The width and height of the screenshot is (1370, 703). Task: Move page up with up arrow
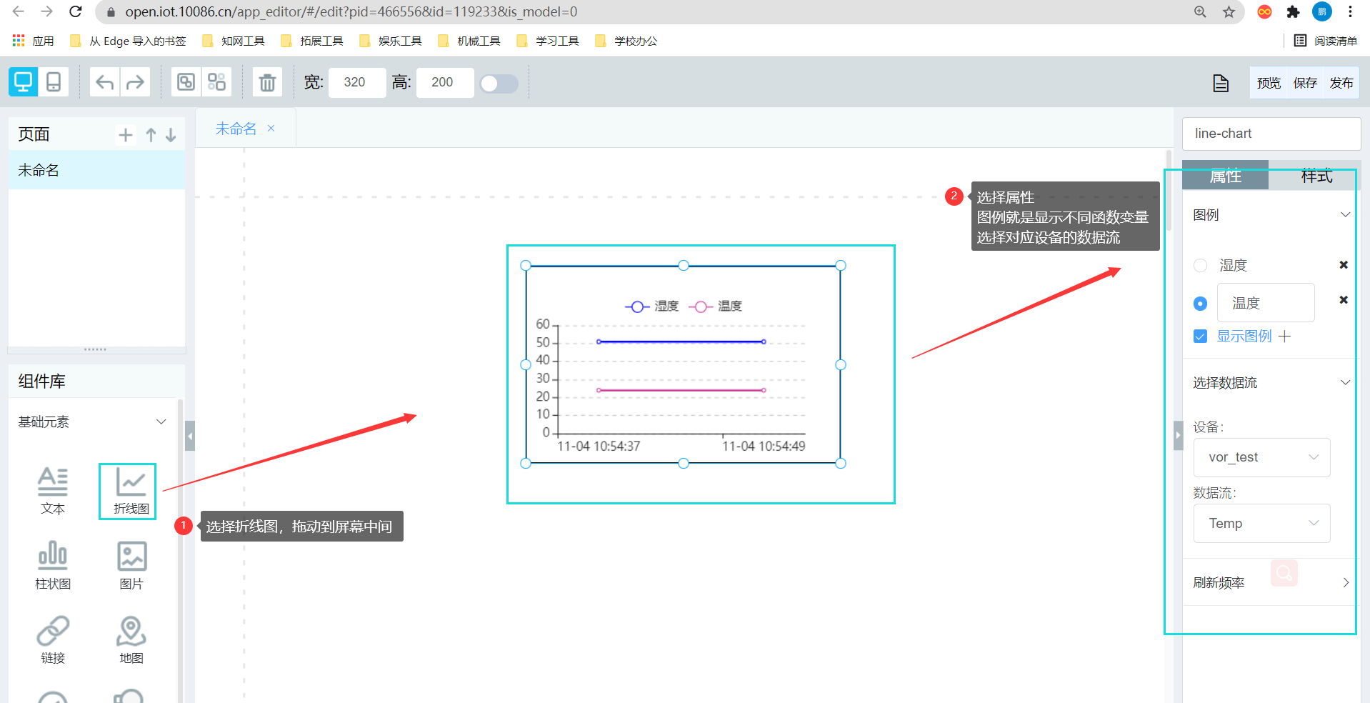coord(151,135)
